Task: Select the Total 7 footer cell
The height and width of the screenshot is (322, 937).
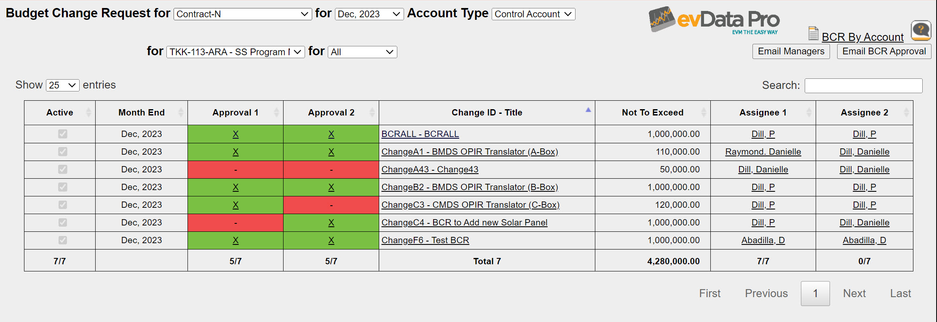Action: point(487,261)
